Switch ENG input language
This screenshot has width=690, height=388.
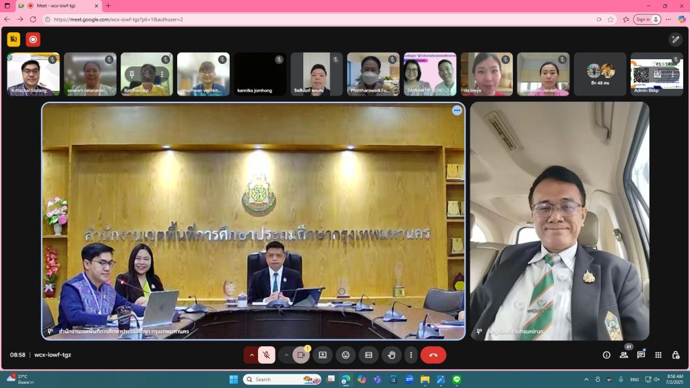tap(635, 379)
